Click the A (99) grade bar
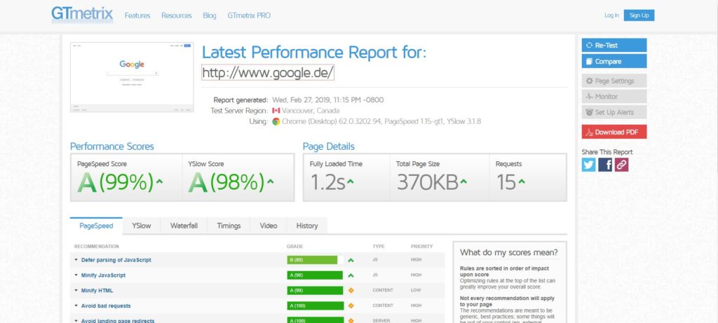Image resolution: width=718 pixels, height=323 pixels. pyautogui.click(x=315, y=291)
